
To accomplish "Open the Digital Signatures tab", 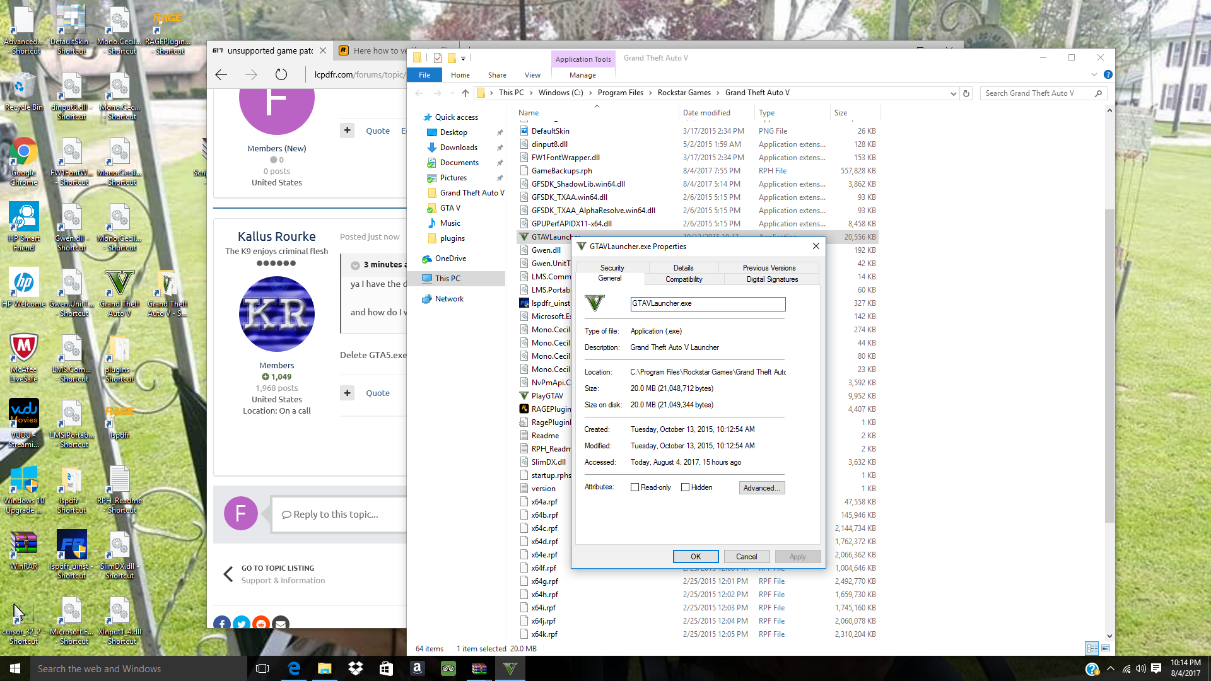I will pyautogui.click(x=772, y=279).
